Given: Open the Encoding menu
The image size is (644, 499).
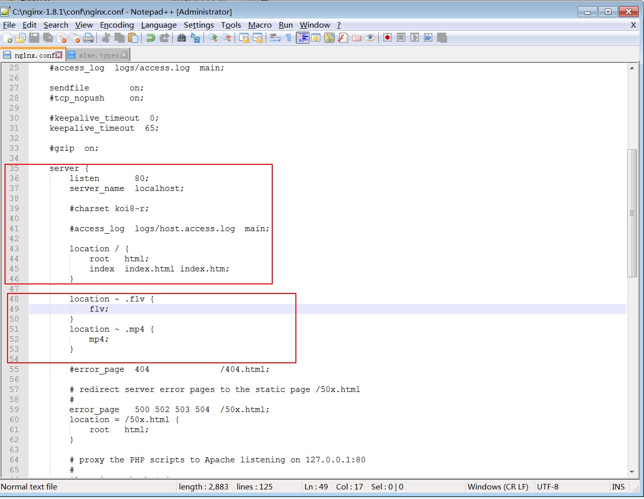Looking at the screenshot, I should (x=117, y=25).
